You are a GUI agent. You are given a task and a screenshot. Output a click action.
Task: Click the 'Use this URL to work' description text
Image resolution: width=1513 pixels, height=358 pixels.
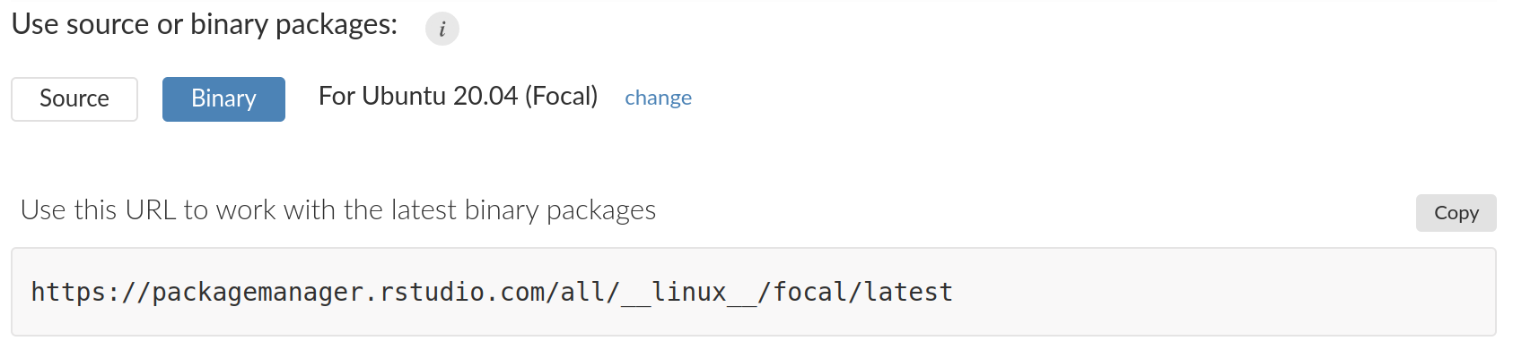[x=338, y=210]
